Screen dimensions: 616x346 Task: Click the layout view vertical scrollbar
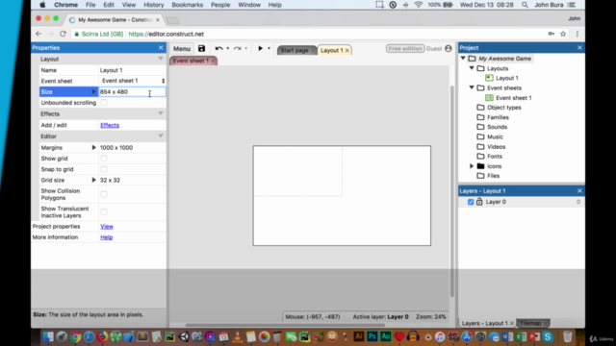pyautogui.click(x=452, y=191)
